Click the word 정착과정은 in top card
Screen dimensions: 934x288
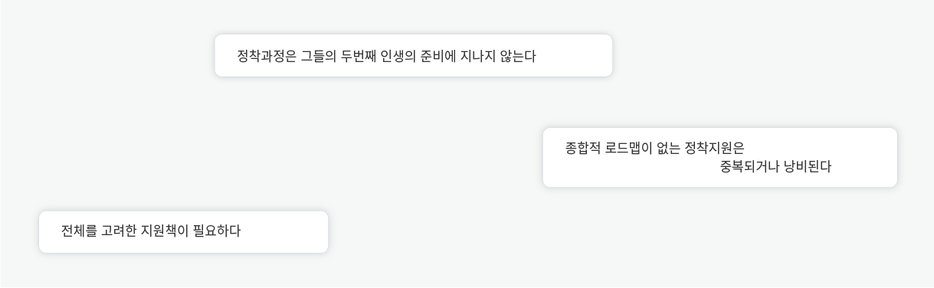[267, 56]
